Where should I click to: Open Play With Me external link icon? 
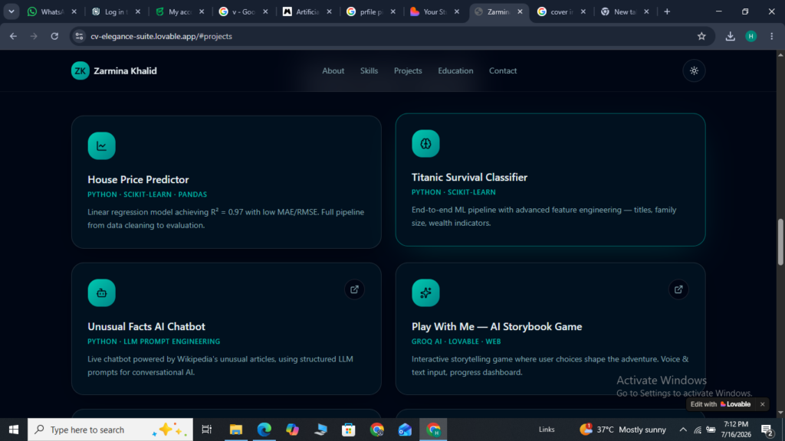[x=678, y=289]
